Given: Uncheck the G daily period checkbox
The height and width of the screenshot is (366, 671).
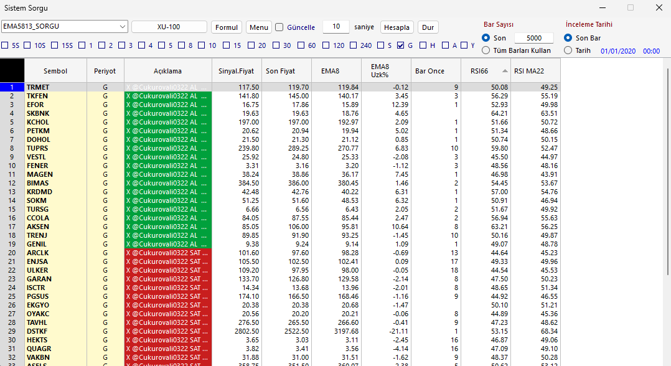Looking at the screenshot, I should click(x=401, y=45).
